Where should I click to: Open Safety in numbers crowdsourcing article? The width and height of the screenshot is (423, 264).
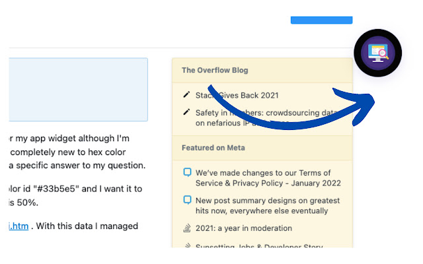(264, 113)
